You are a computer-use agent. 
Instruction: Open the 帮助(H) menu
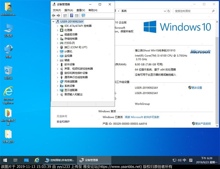(93, 10)
